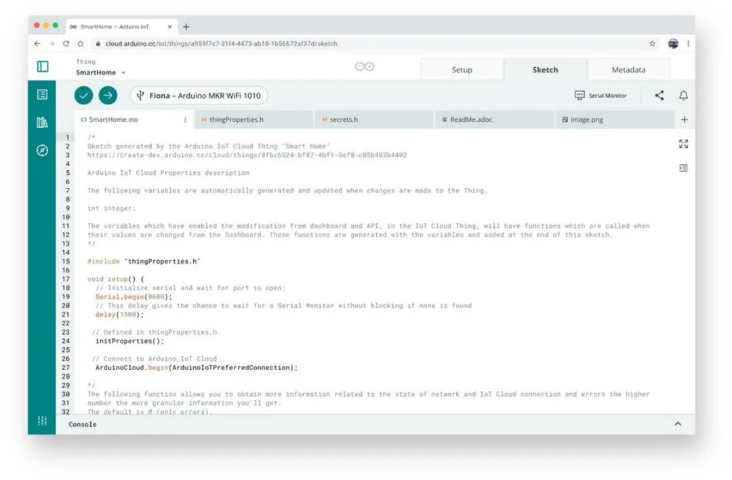Click the address bar URL
The image size is (732, 480).
point(221,43)
